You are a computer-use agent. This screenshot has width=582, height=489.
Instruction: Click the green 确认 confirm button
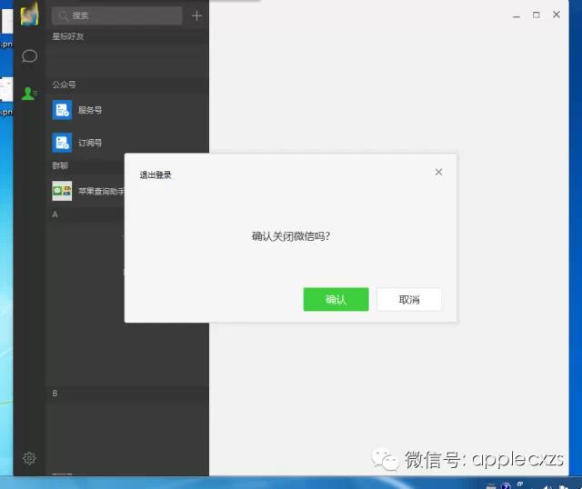coord(336,299)
